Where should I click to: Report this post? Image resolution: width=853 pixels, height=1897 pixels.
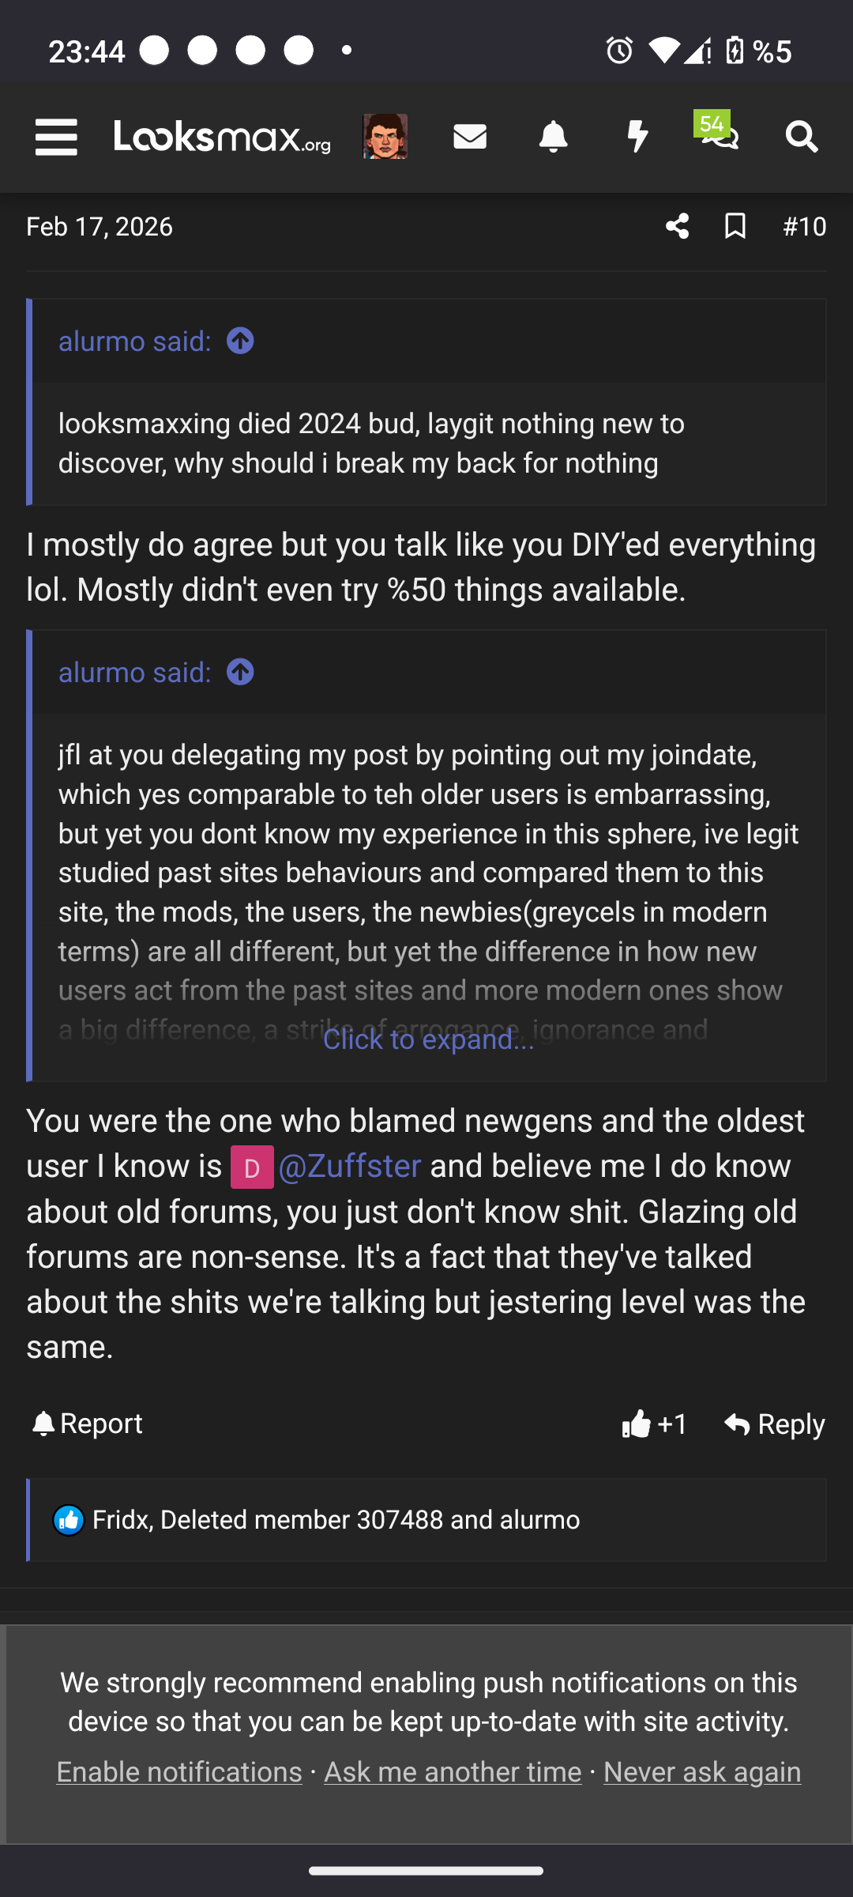[x=88, y=1424]
